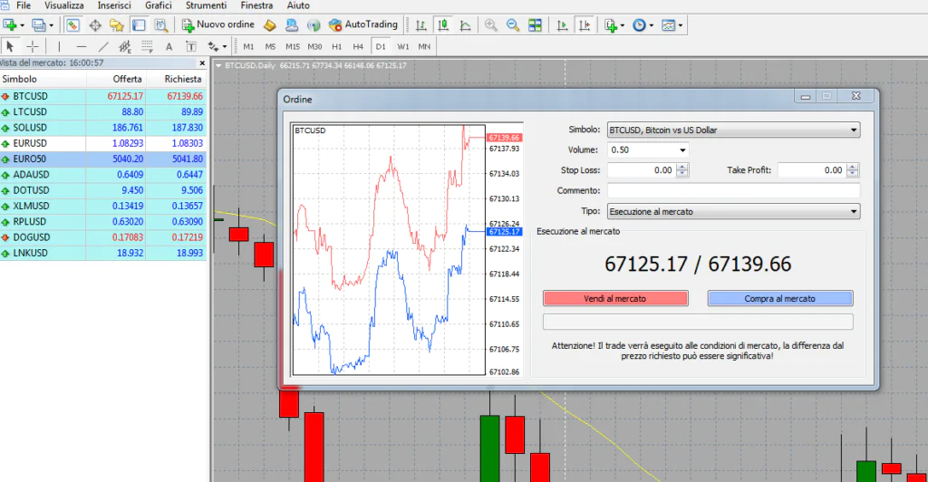Switch chart to candlesticks mode
This screenshot has height=482, width=928.
(442, 24)
